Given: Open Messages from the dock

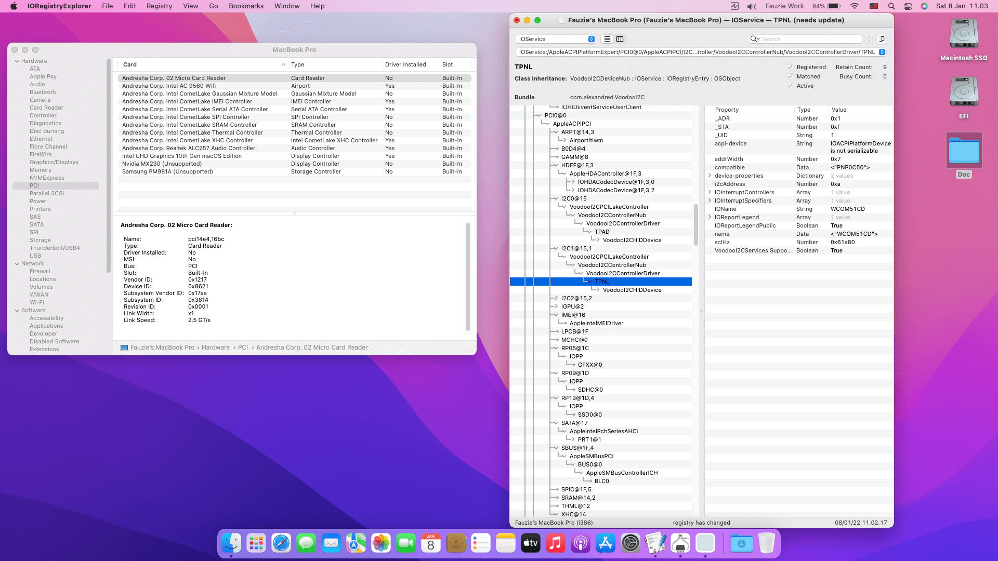Looking at the screenshot, I should (x=306, y=543).
